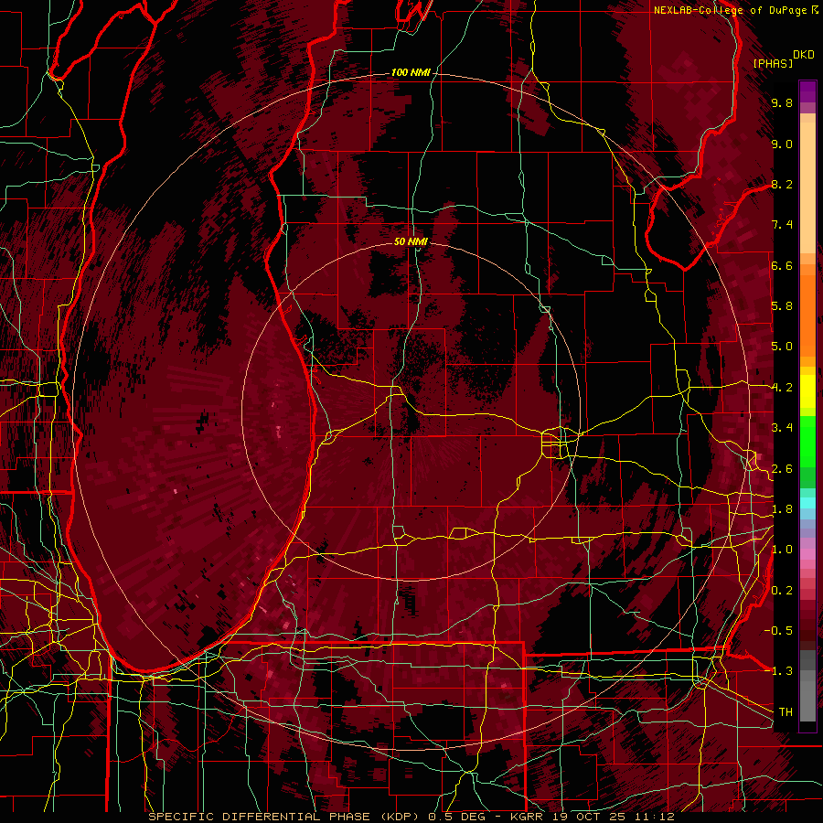The height and width of the screenshot is (823, 823).
Task: Click the 6.6 value on the scale
Action: [x=782, y=265]
